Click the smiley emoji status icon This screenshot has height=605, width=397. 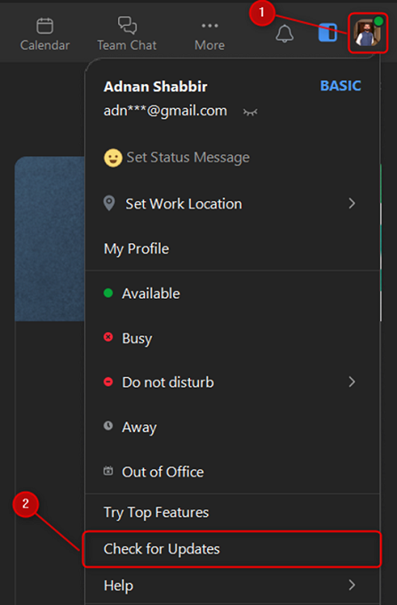coord(113,158)
